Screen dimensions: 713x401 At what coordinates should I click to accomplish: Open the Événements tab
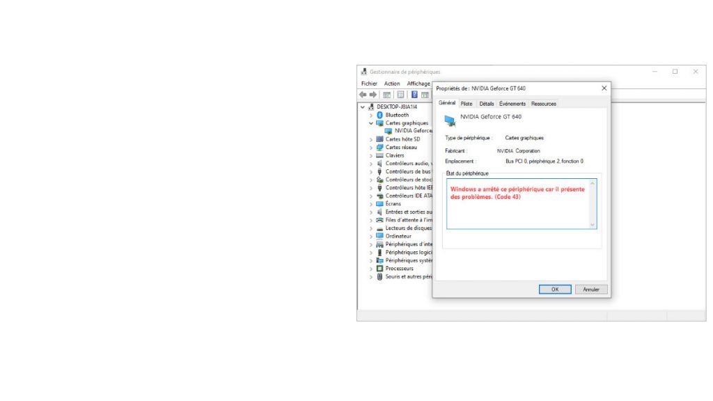click(512, 104)
